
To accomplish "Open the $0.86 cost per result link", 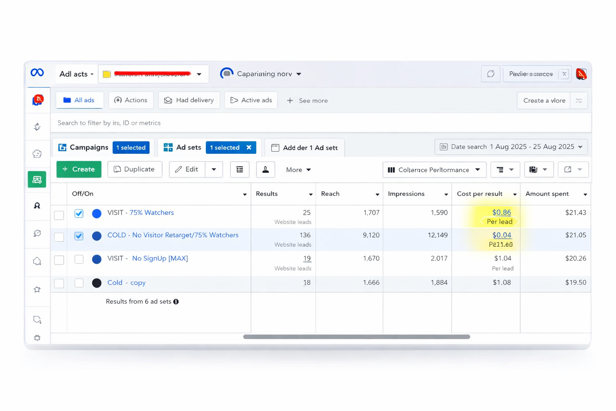I will 501,212.
